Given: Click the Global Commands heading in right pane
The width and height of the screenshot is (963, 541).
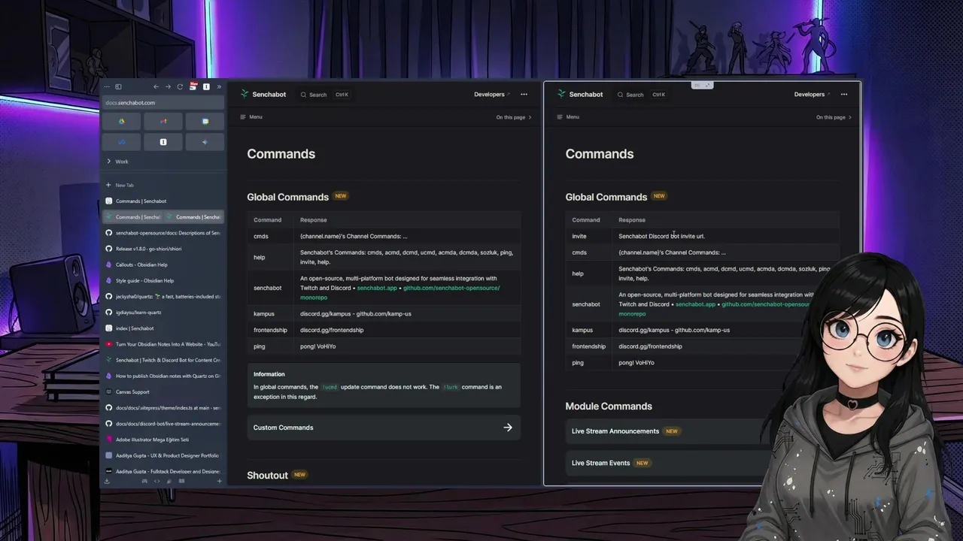Looking at the screenshot, I should 606,197.
